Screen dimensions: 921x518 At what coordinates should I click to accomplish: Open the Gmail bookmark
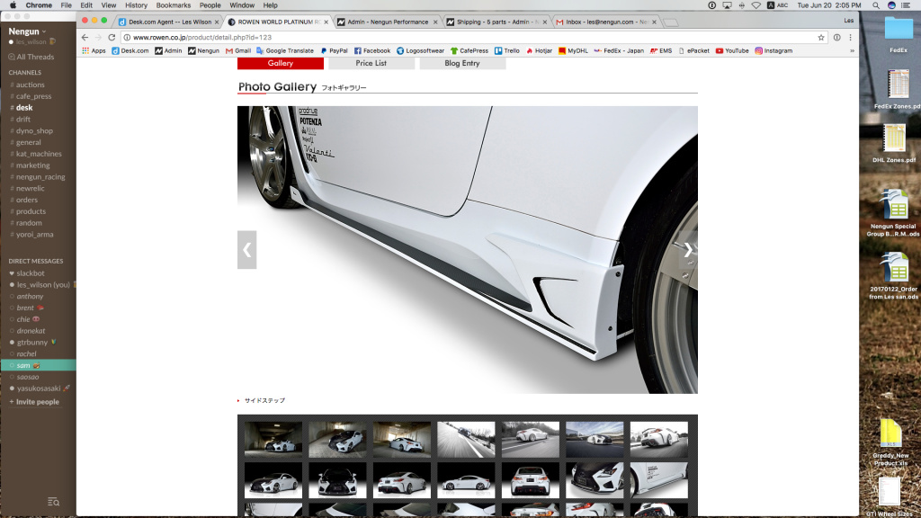coord(237,51)
